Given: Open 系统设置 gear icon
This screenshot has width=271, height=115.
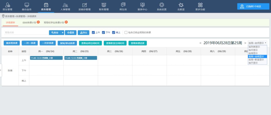Looking at the screenshot, I should [x=162, y=5].
